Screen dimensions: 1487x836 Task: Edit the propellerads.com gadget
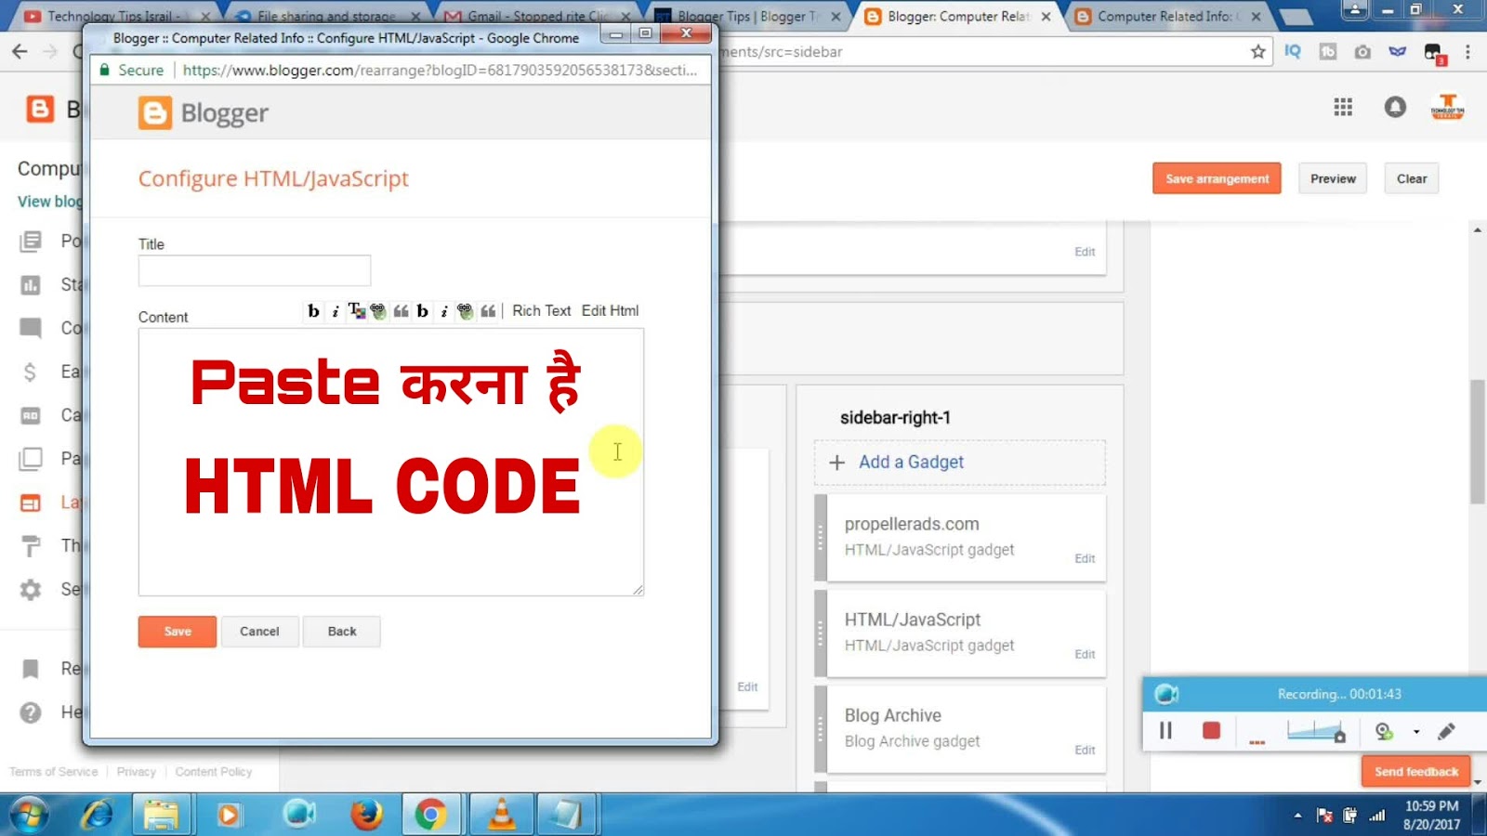click(1085, 558)
